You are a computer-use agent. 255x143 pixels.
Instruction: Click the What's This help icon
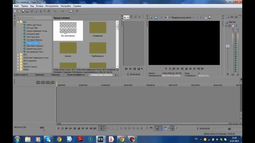[76, 11]
